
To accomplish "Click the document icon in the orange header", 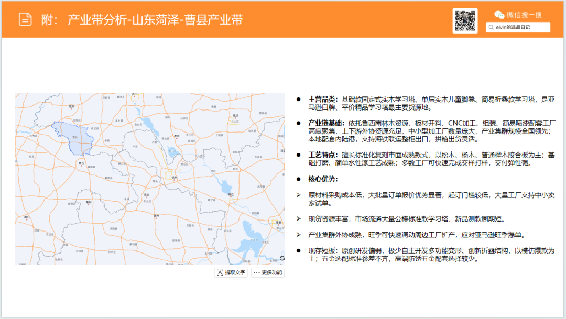I will 25,19.
